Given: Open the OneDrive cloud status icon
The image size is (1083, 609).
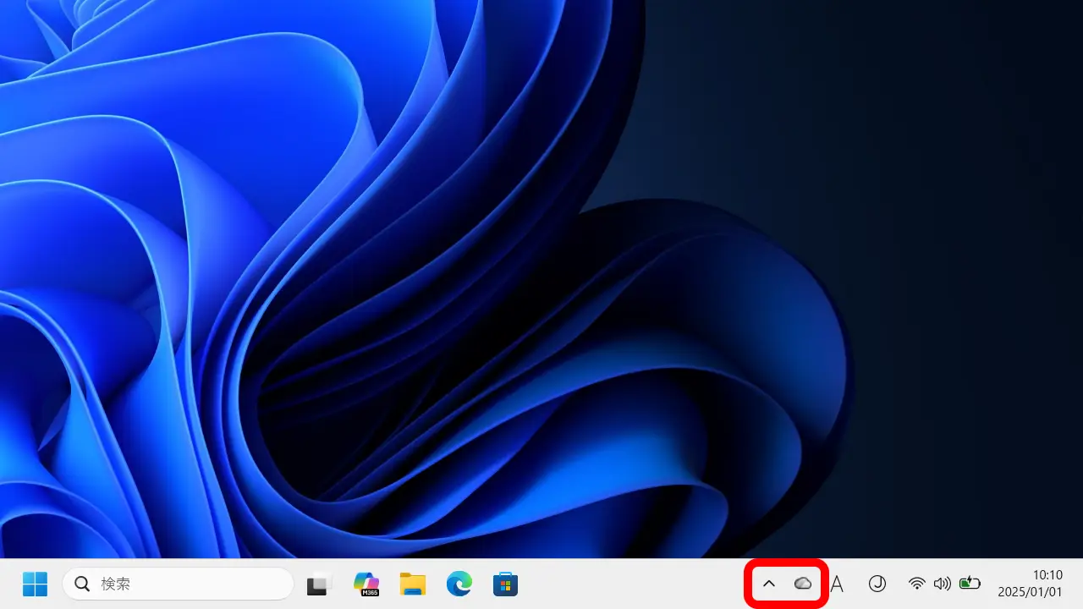Looking at the screenshot, I should pyautogui.click(x=803, y=584).
